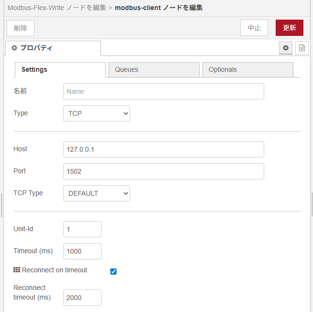Focus the Host field with 127.0.0.1
The width and height of the screenshot is (313, 312).
tap(163, 149)
